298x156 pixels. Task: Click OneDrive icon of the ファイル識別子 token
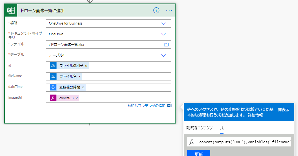point(53,66)
